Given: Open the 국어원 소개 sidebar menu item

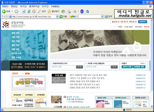Looking at the screenshot, I should coord(16,53).
